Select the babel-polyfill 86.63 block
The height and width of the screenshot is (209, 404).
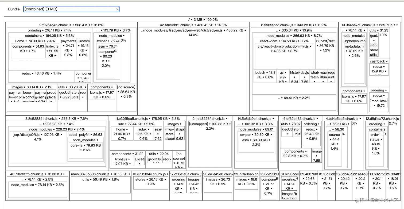point(85,147)
